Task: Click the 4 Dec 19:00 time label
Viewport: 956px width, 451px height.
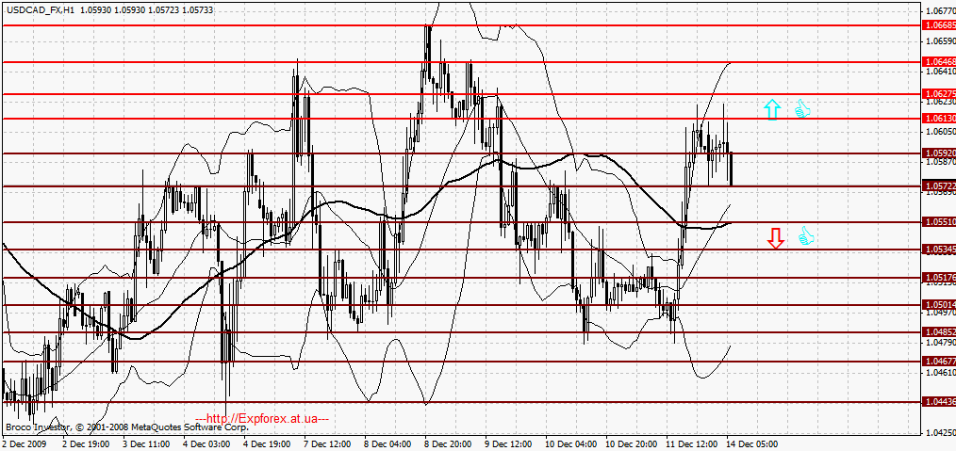Action: click(x=269, y=445)
